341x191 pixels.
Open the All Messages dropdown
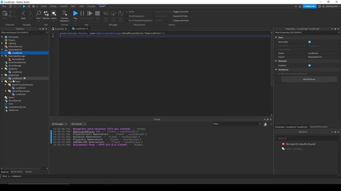(59, 124)
